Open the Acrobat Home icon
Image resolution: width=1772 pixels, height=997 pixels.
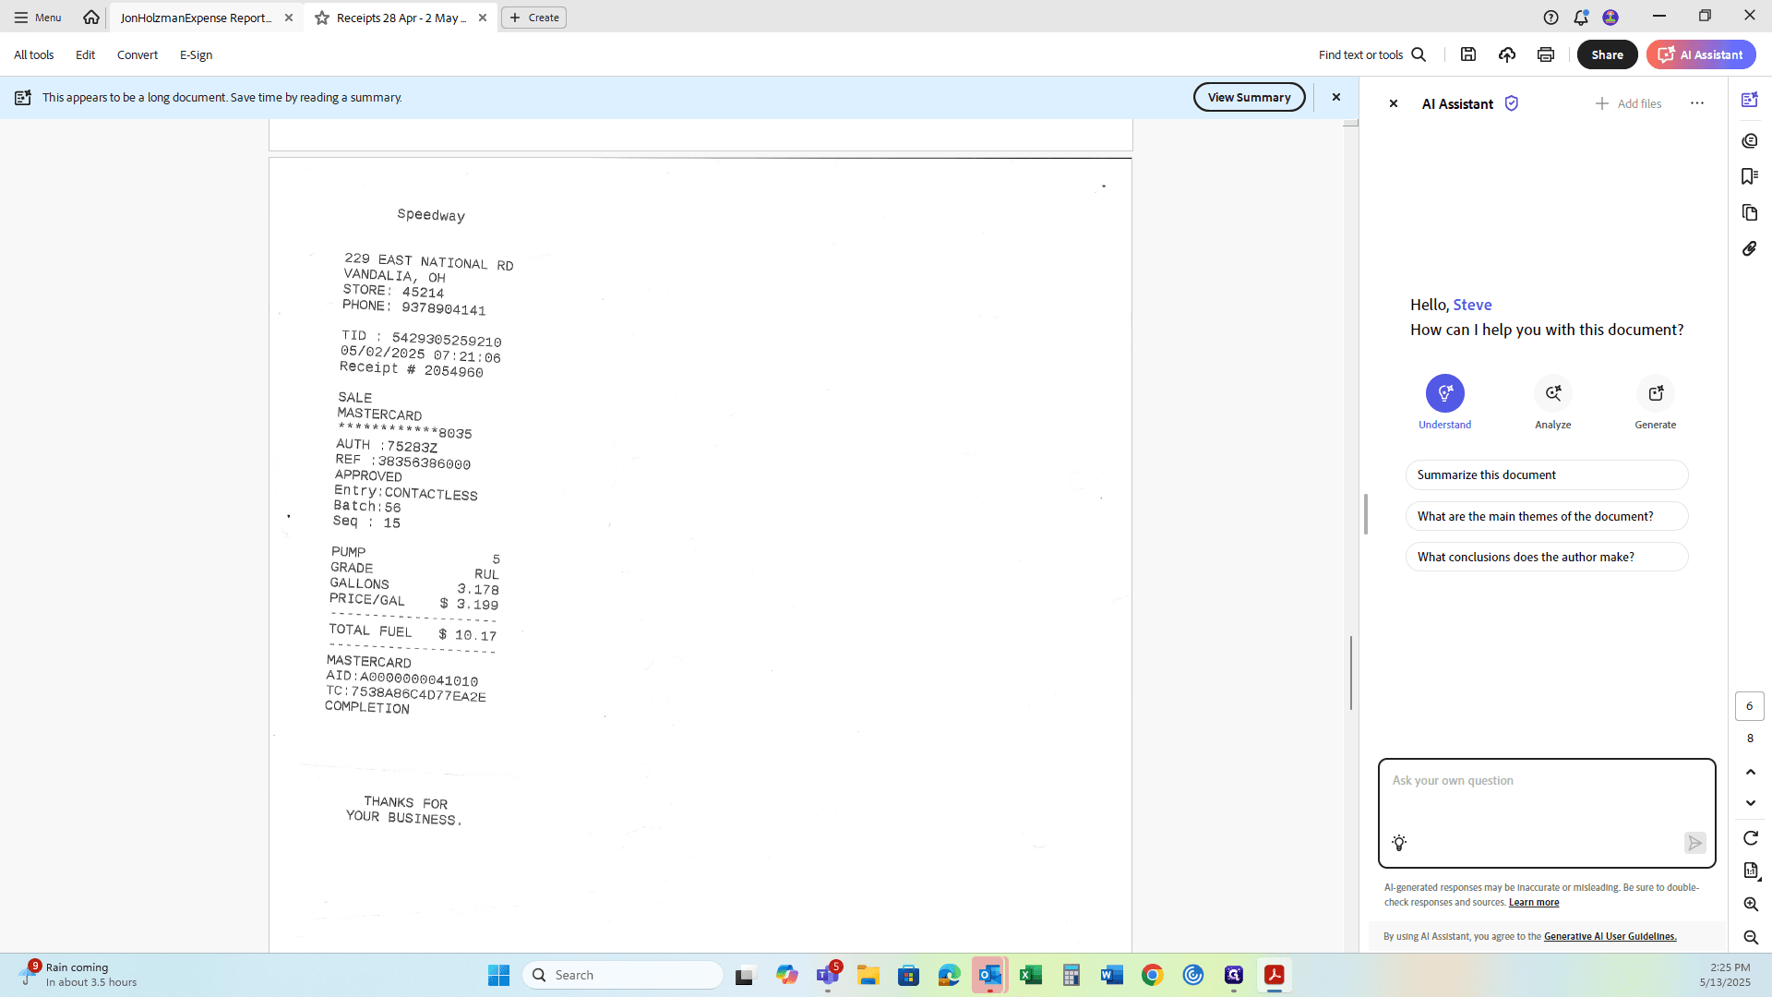coord(91,18)
